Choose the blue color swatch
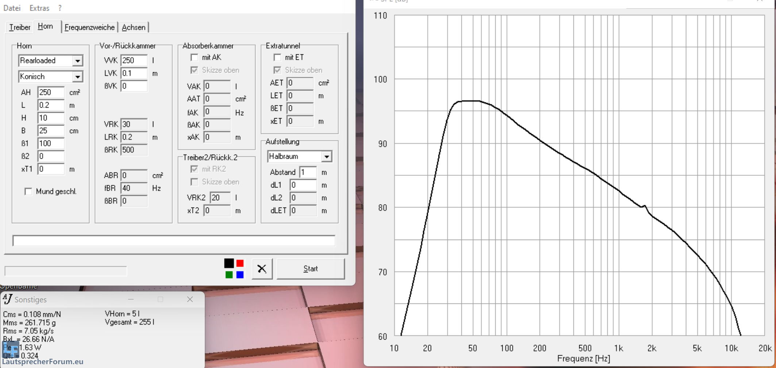 (x=240, y=275)
